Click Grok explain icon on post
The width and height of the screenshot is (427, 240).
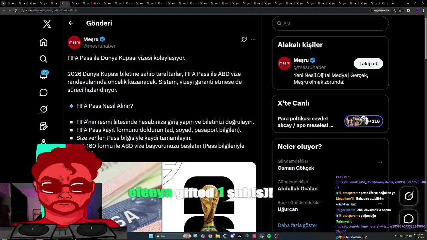pos(244,39)
